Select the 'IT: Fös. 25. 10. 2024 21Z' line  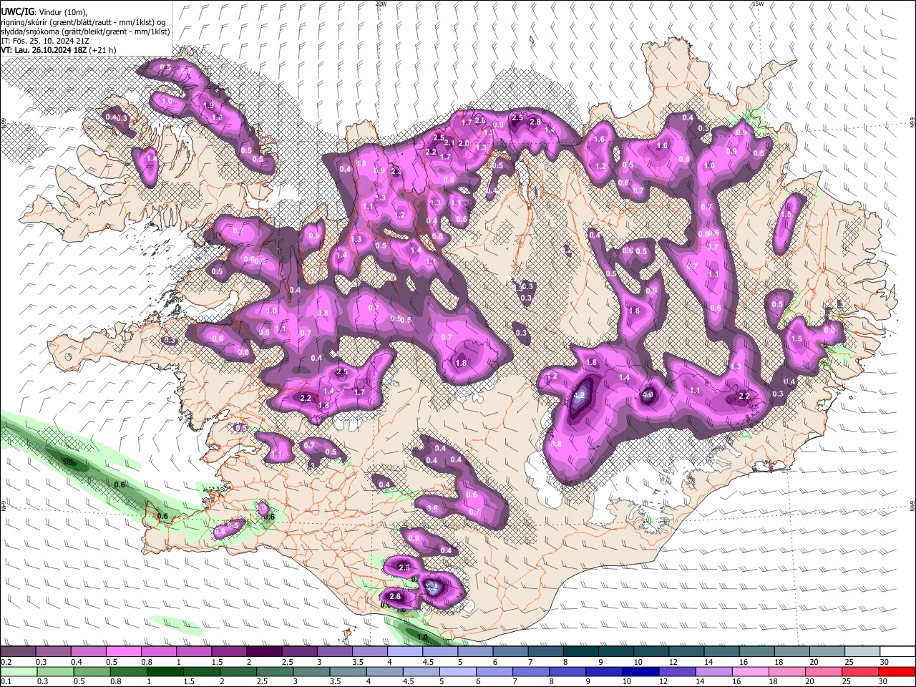(x=45, y=41)
